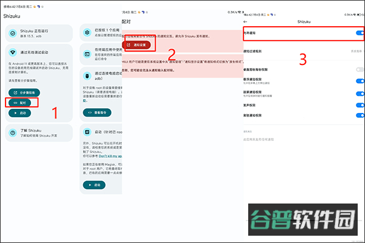365x243 pixels.
Task: Tap the Shizuku title on the home screen
Action: point(12,16)
